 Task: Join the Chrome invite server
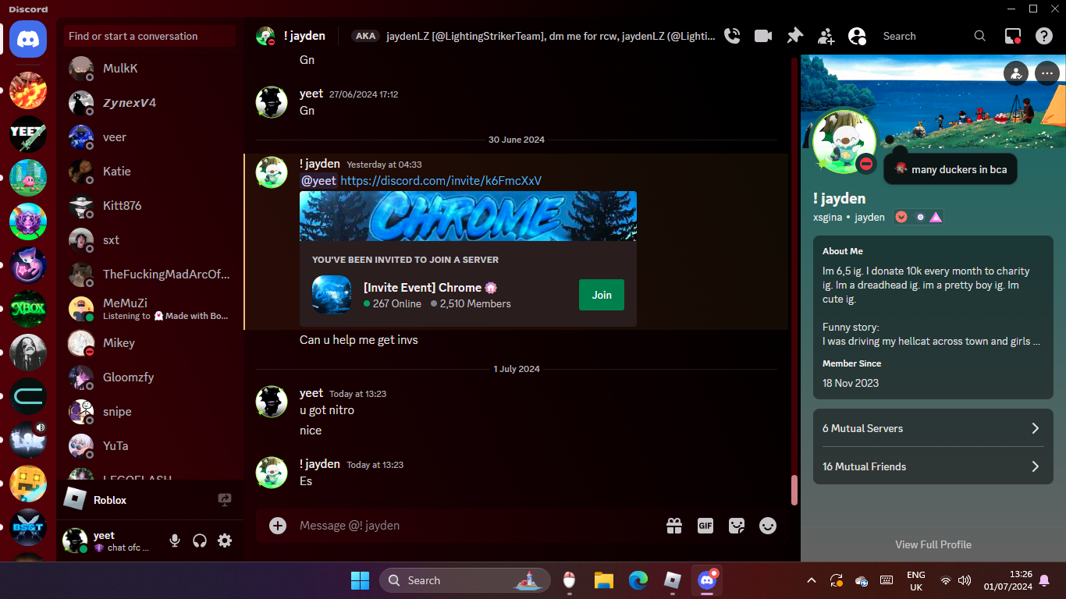click(x=602, y=295)
